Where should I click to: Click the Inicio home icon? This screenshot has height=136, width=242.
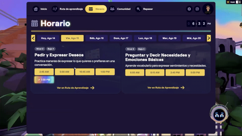(x=36, y=9)
